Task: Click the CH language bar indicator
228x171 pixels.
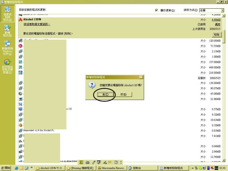Action: (81, 162)
